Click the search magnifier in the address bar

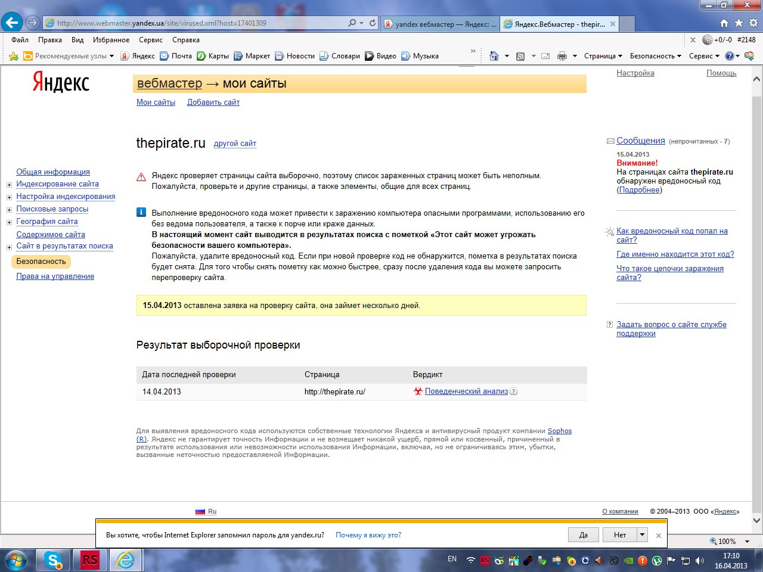coord(352,23)
